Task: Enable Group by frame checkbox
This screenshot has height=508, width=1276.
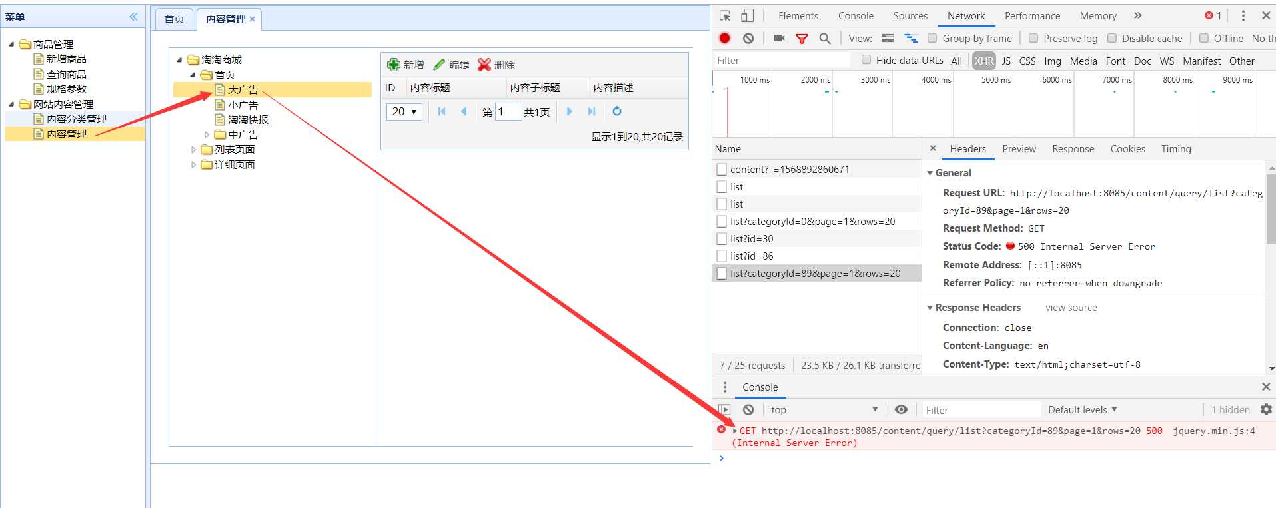Action: point(932,38)
